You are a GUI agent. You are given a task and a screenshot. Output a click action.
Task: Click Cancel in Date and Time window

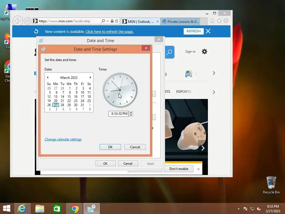[x=128, y=163]
